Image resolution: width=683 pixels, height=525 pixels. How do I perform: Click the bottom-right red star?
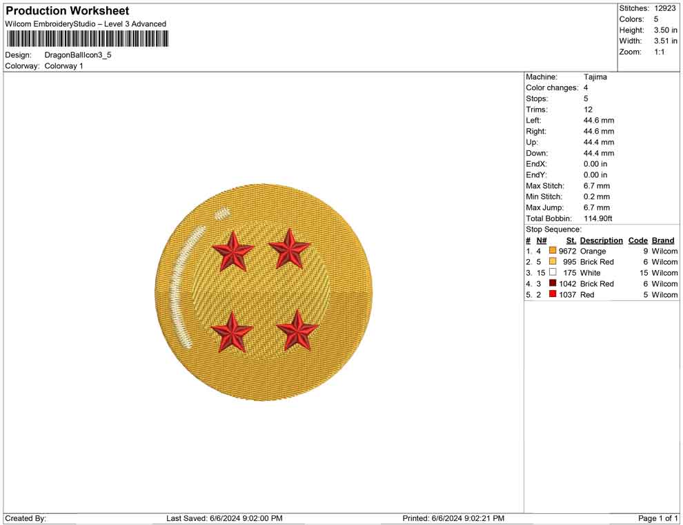pos(297,331)
